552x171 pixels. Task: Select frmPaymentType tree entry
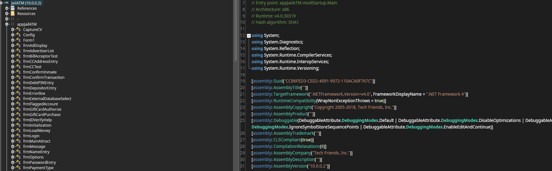tap(38, 168)
